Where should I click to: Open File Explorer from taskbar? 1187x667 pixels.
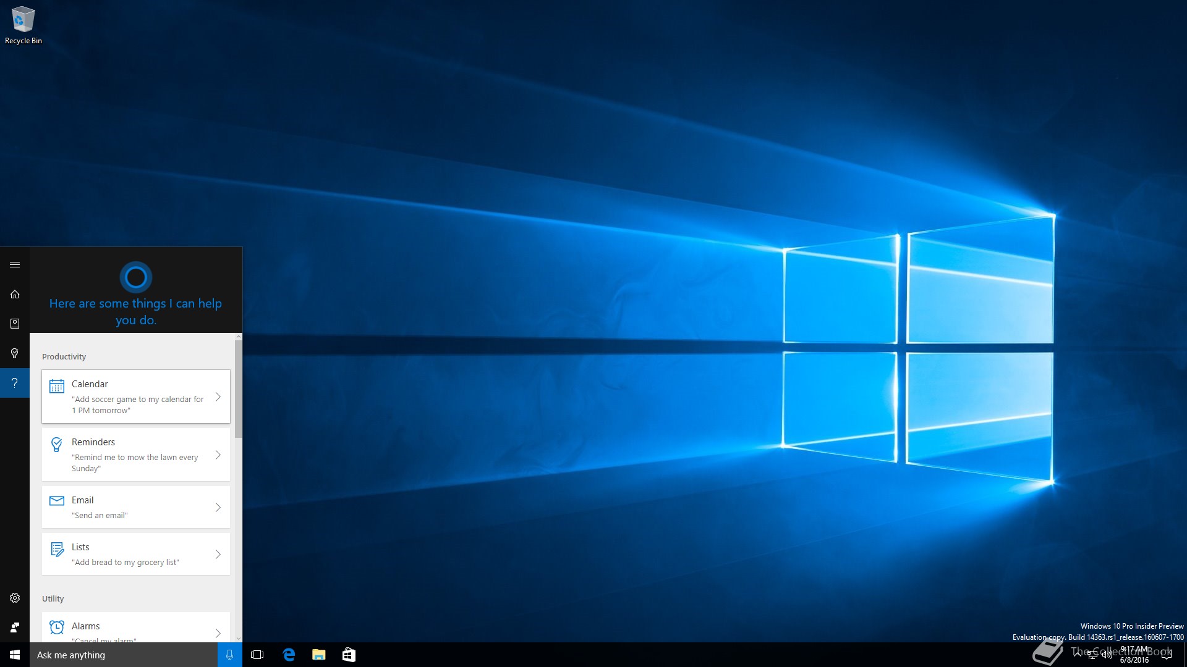[x=318, y=655]
